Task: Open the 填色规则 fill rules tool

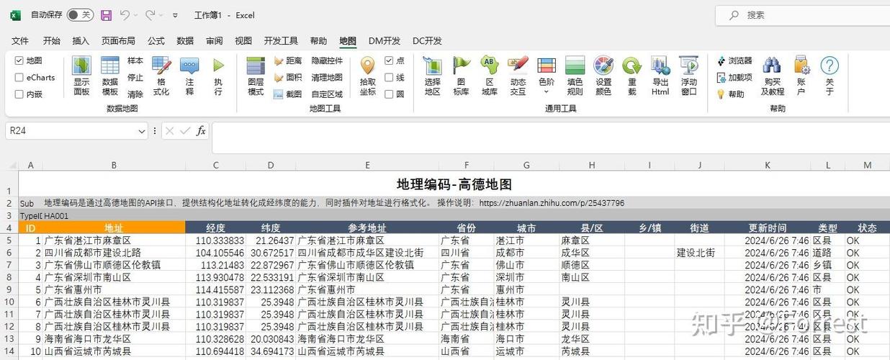Action: click(x=575, y=76)
